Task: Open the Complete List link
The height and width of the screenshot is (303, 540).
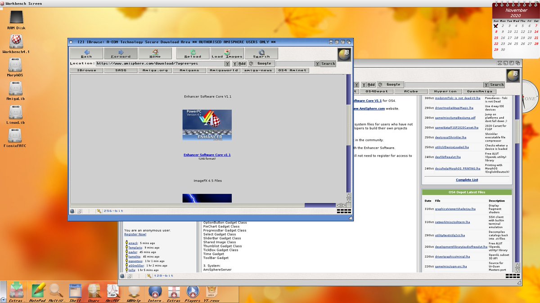Action: coord(467,180)
